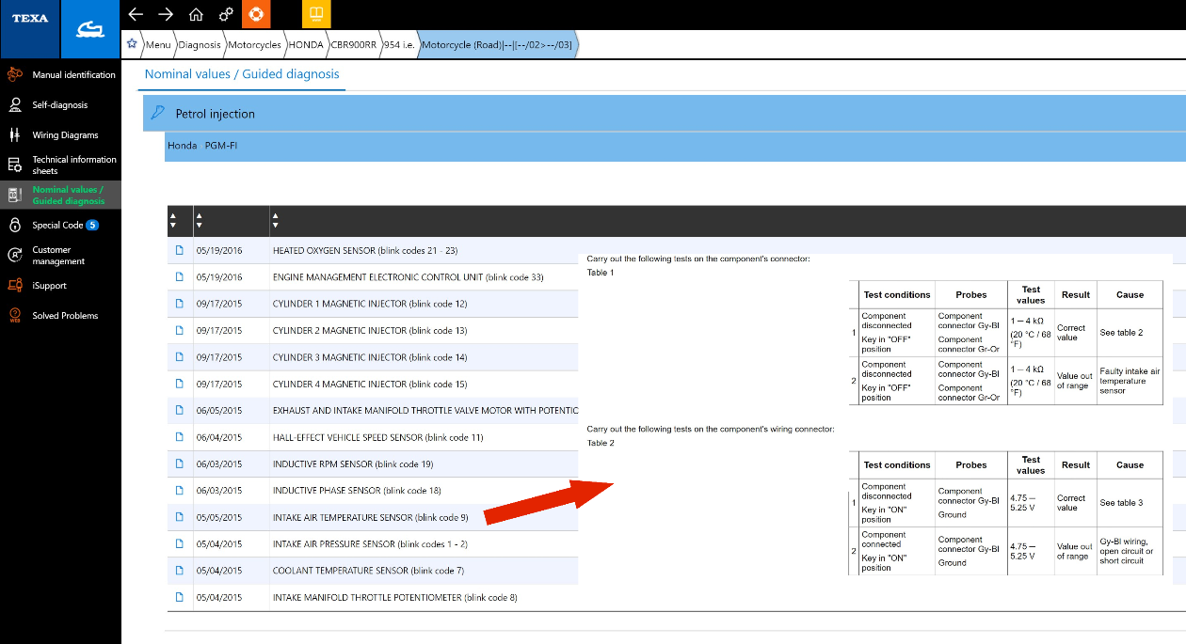Go back with the left arrow icon
This screenshot has height=644, width=1186.
tap(136, 14)
